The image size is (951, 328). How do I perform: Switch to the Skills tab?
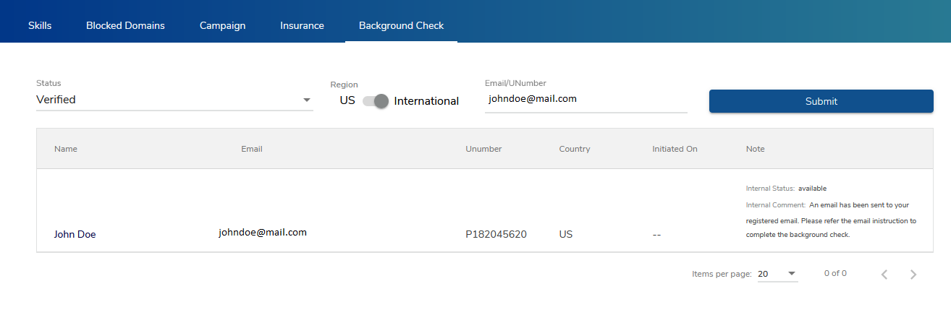pyautogui.click(x=40, y=25)
